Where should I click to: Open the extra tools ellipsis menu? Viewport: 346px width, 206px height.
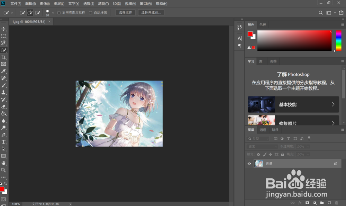point(3,177)
